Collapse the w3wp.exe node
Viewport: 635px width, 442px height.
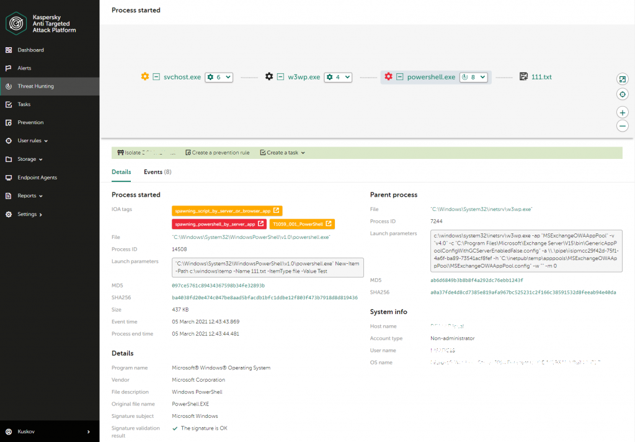point(280,76)
